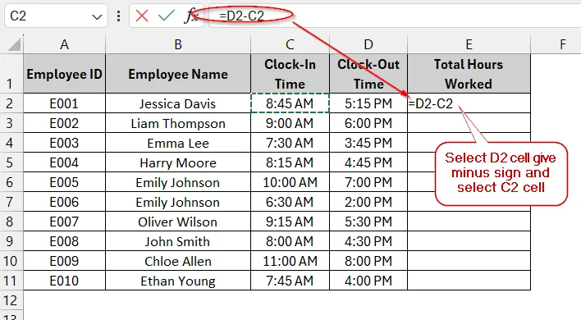The width and height of the screenshot is (581, 320).
Task: Select the 4:00 PM clock-out cell
Action: pyautogui.click(x=368, y=281)
